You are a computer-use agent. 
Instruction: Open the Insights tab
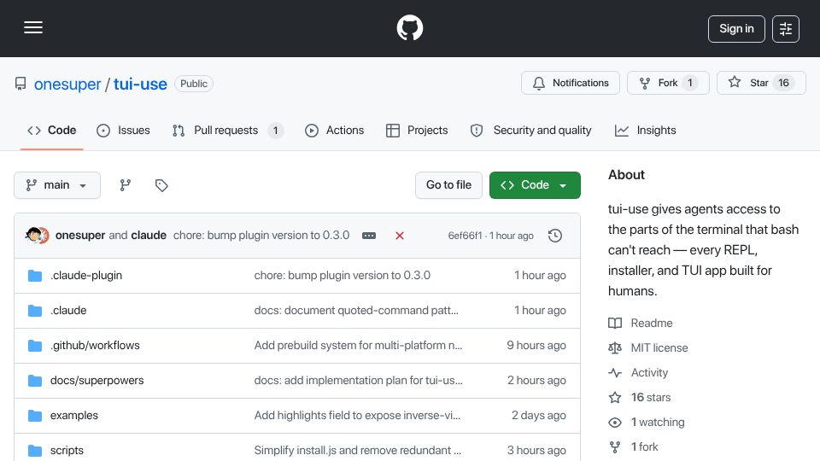pyautogui.click(x=646, y=130)
